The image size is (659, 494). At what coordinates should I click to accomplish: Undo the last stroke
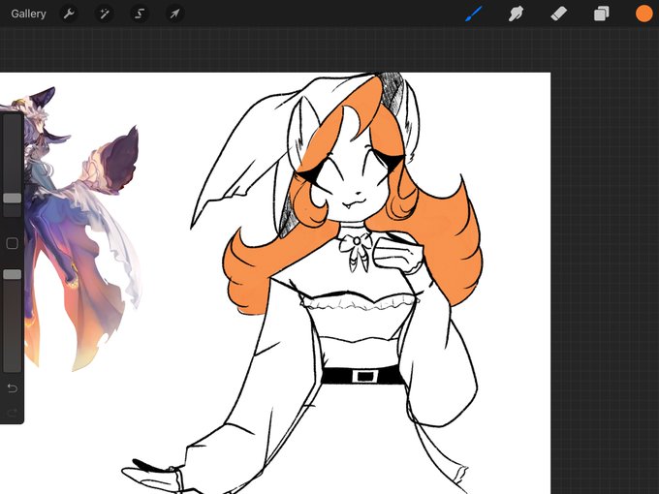coord(13,387)
